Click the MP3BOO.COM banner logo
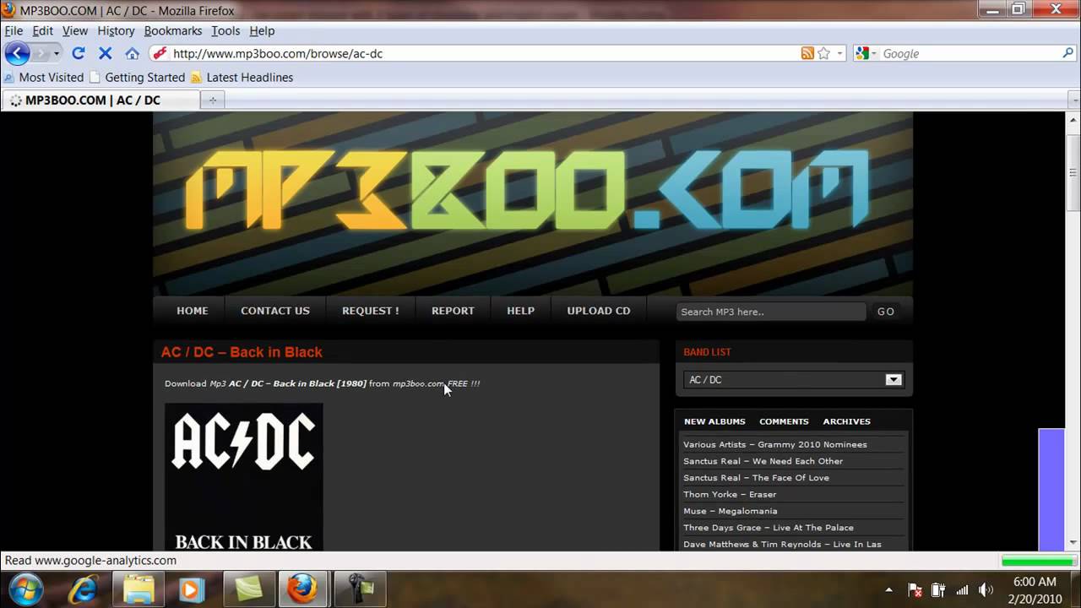This screenshot has height=608, width=1081. (x=528, y=190)
